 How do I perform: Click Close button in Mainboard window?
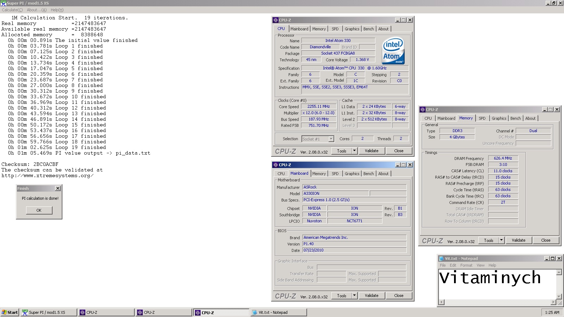399,296
